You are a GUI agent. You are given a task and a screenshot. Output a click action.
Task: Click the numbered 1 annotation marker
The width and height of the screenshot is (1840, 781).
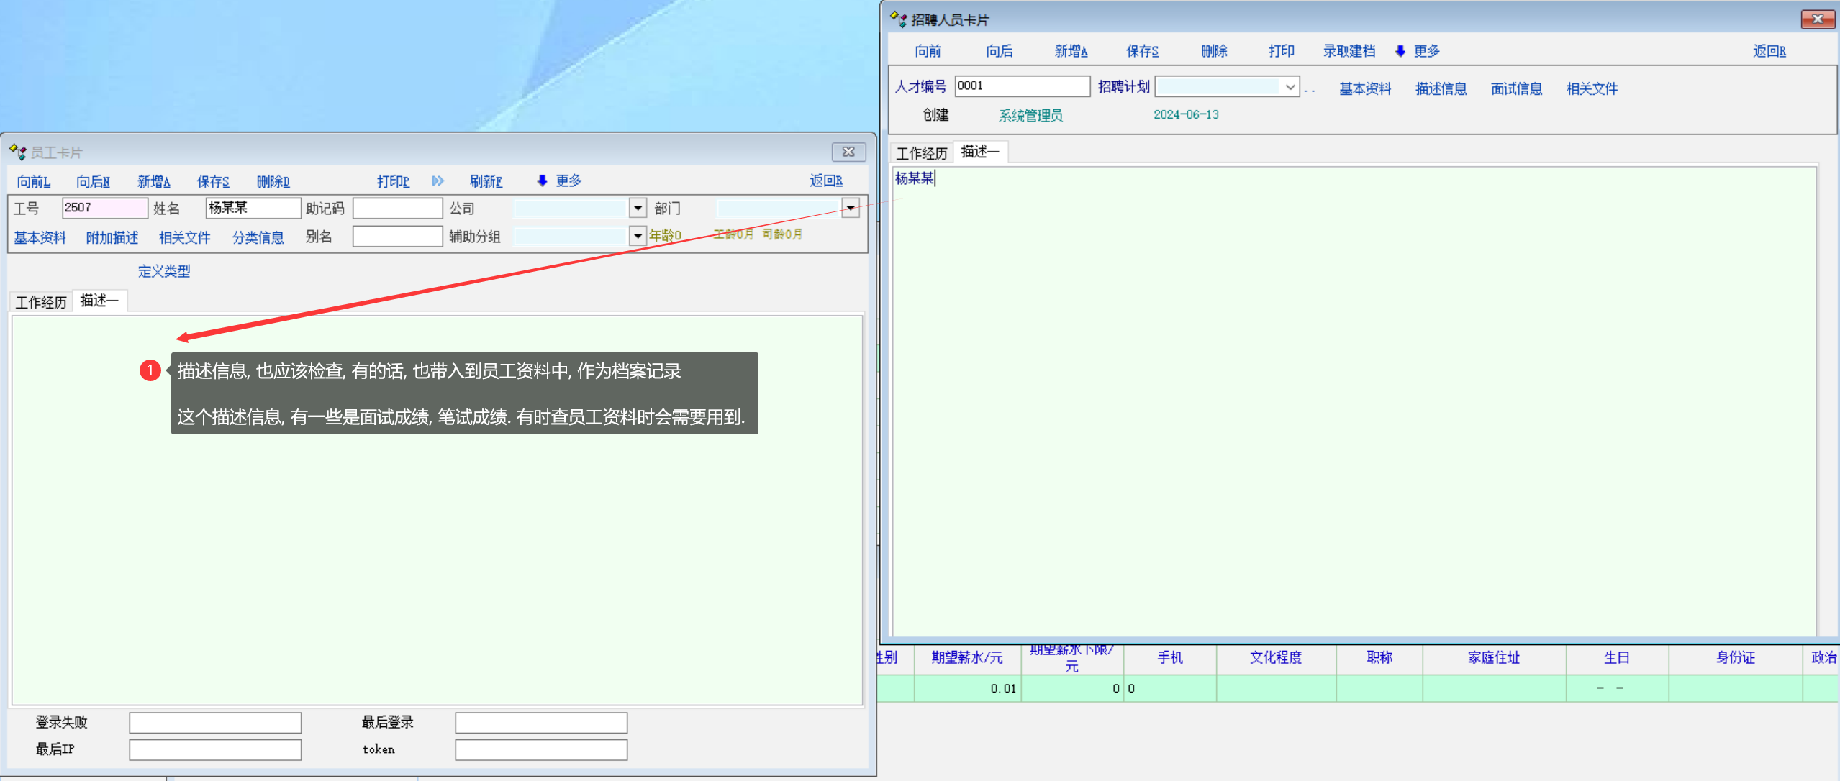[150, 370]
